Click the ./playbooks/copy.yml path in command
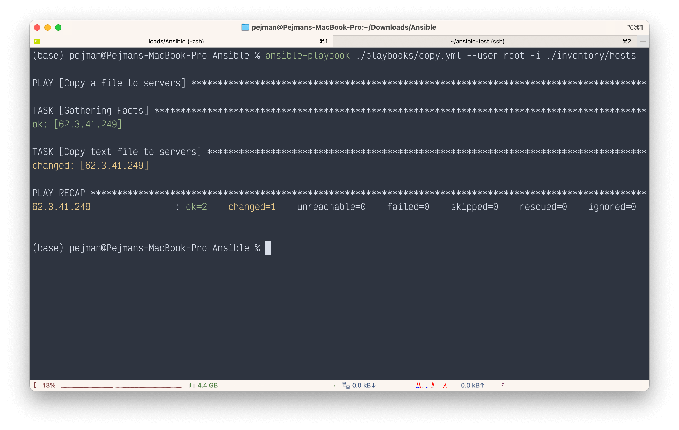Screen dimensions: 679x430 [408, 56]
